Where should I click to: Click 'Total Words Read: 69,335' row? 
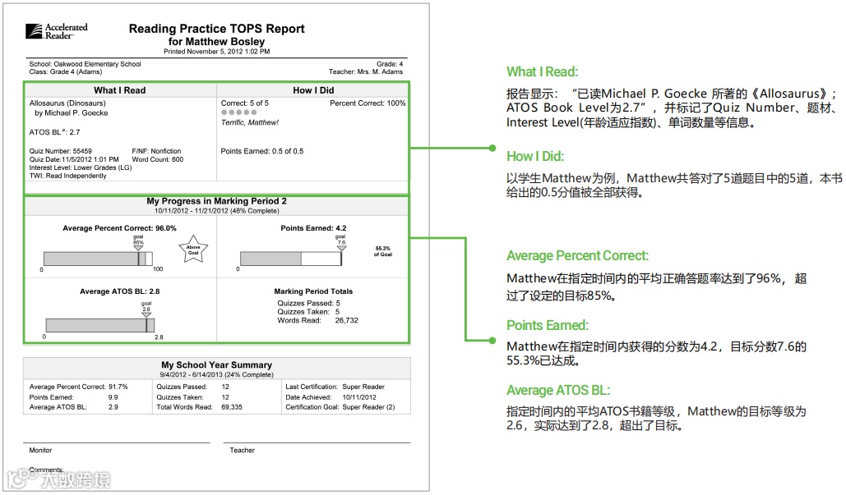[x=199, y=407]
